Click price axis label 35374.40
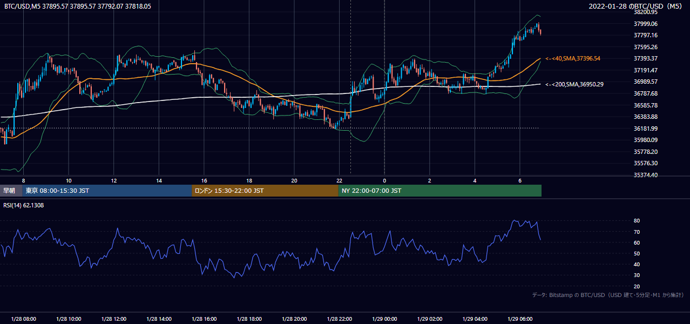Screen dimensions: 690x324 (646, 175)
